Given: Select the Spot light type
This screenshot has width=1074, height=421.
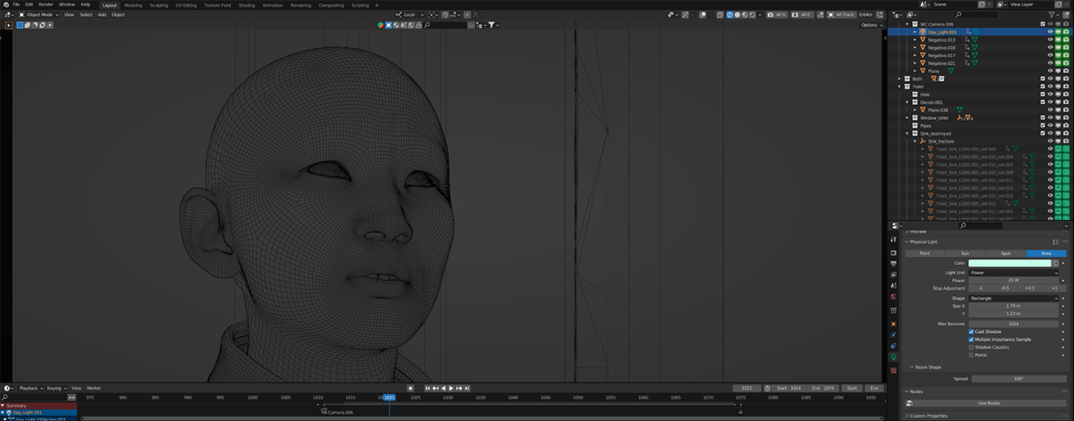Looking at the screenshot, I should (1006, 254).
